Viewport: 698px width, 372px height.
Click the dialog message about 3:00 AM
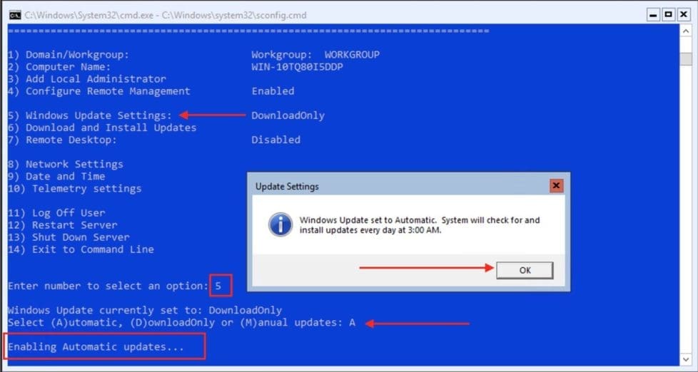click(420, 225)
